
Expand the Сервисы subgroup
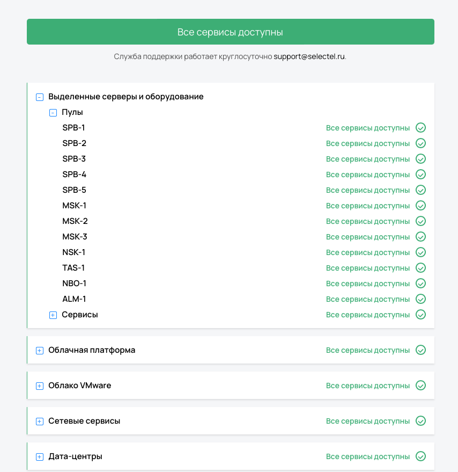click(x=53, y=315)
